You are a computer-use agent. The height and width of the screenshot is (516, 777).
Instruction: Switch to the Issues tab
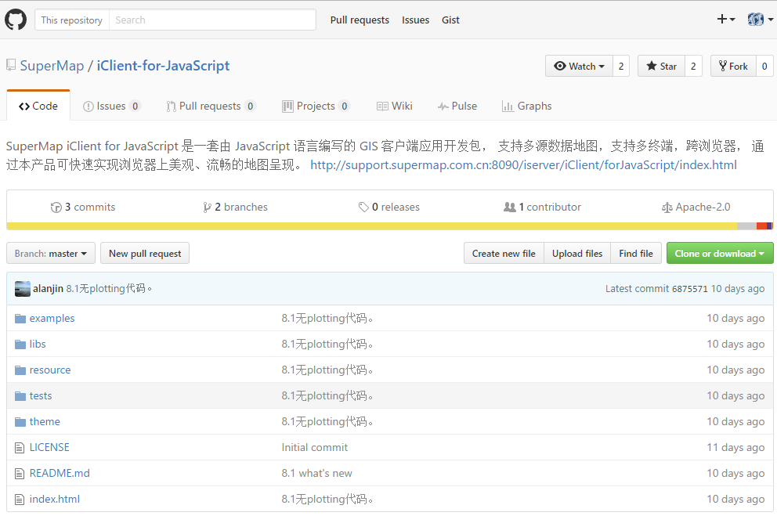click(x=112, y=106)
